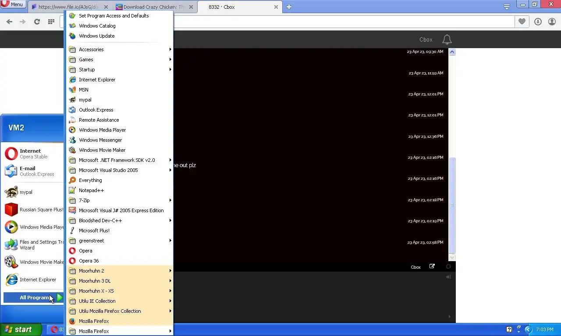Click the help icon in system tray
The width and height of the screenshot is (561, 336).
point(509,329)
